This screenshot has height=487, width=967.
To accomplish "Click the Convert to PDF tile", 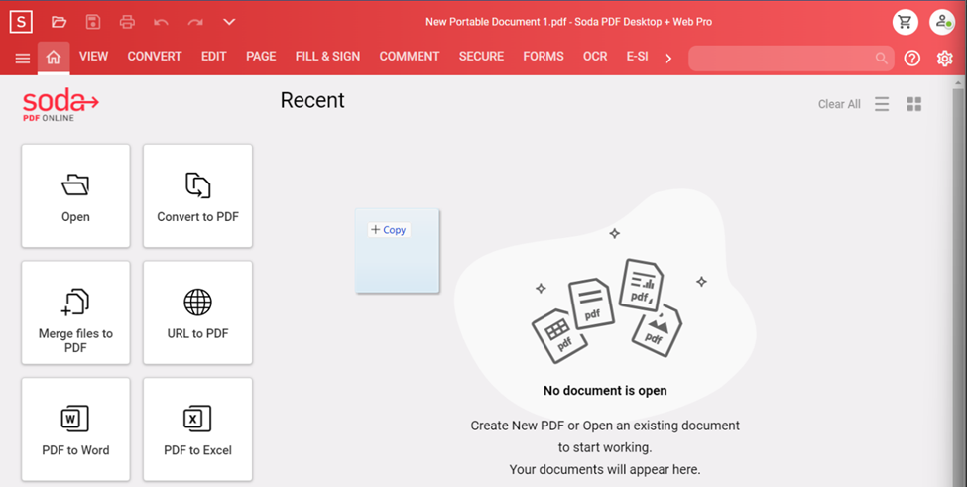I will [198, 196].
